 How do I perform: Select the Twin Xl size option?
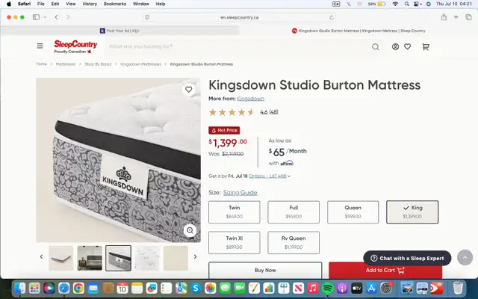[x=234, y=242]
